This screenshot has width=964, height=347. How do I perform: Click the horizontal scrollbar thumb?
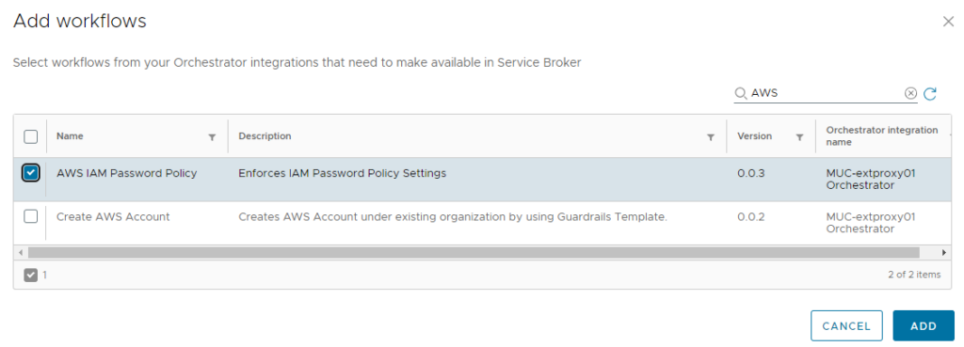tap(474, 252)
